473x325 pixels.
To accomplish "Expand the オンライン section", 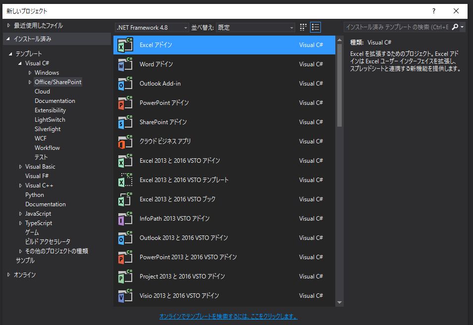I will (9, 275).
